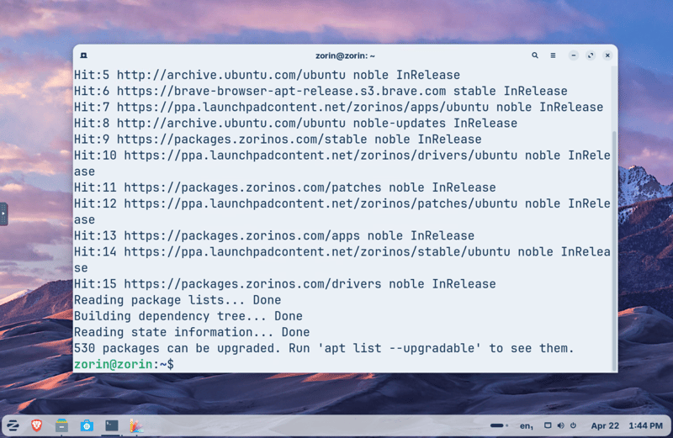Click 'Reading state information... Done' line
This screenshot has height=438, width=673.
click(192, 332)
